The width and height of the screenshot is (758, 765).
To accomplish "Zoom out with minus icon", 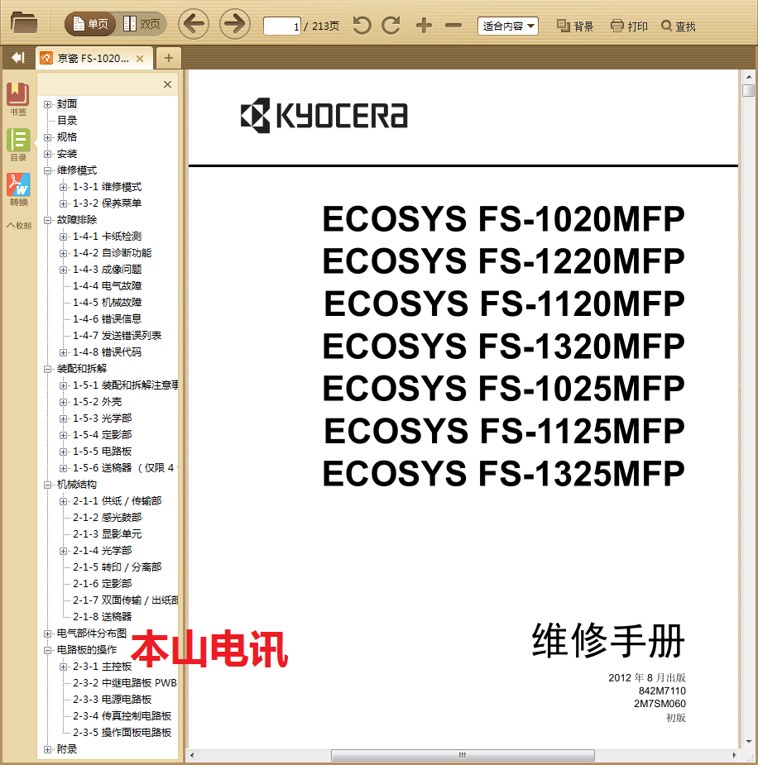I will tap(453, 26).
